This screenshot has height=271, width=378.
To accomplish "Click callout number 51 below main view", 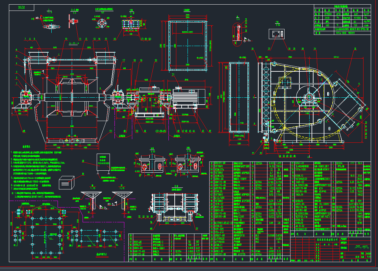I will [110, 130].
